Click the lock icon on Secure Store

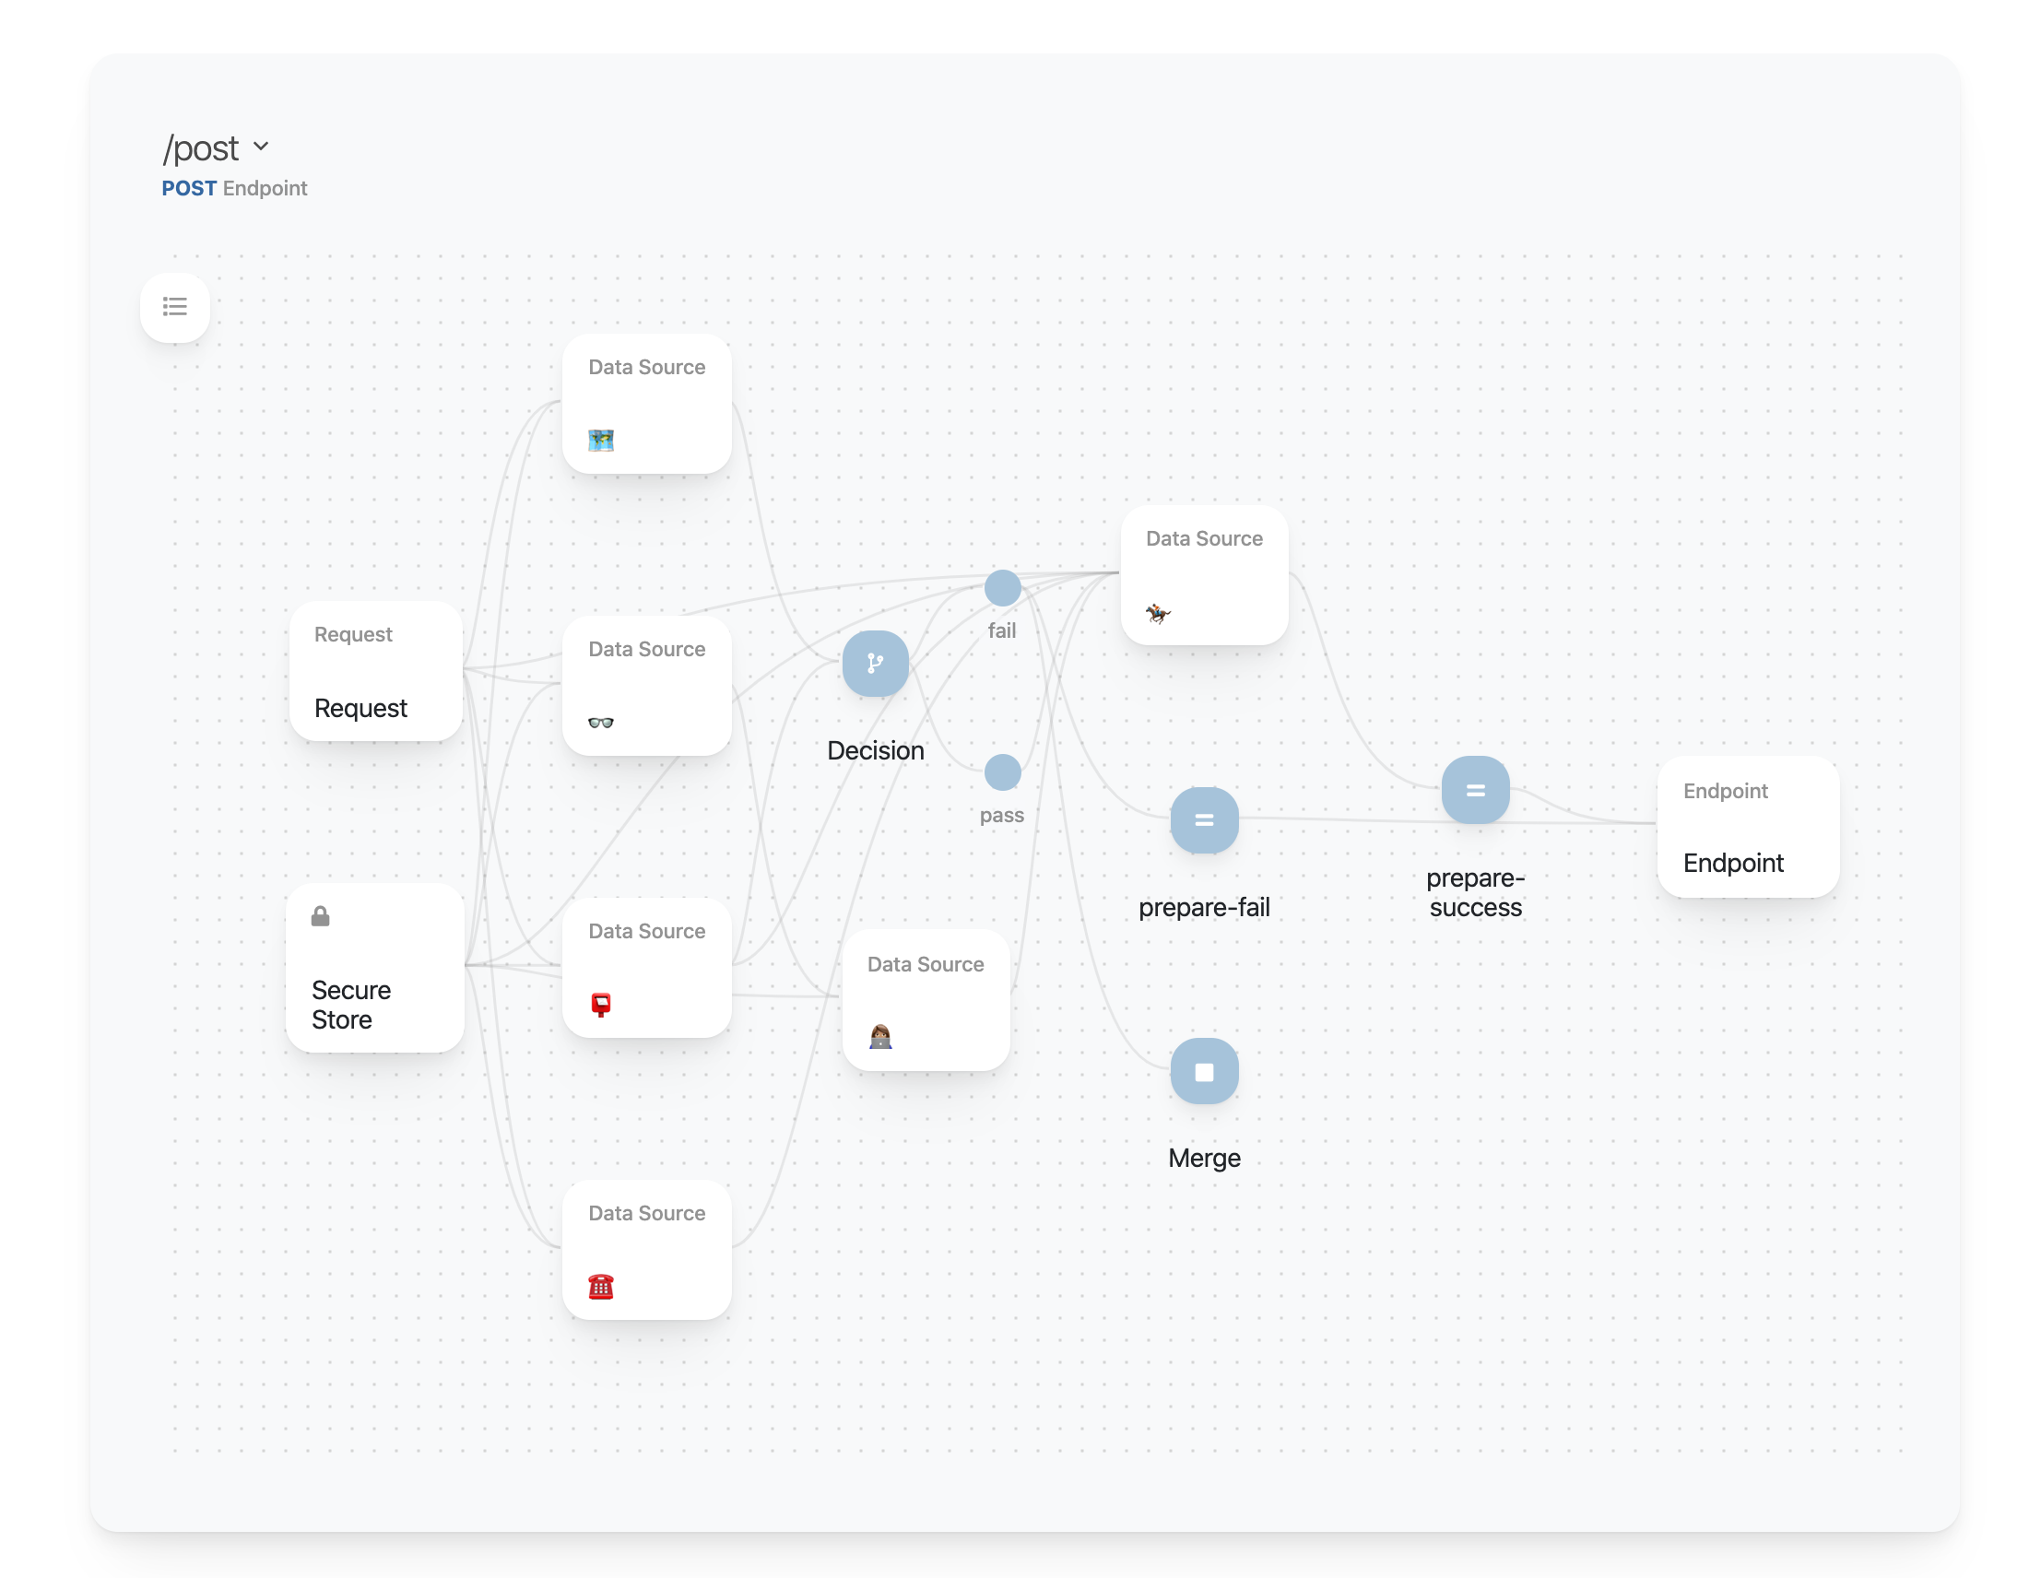[320, 916]
